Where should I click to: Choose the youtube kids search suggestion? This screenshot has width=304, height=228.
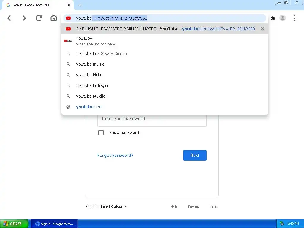(165, 75)
